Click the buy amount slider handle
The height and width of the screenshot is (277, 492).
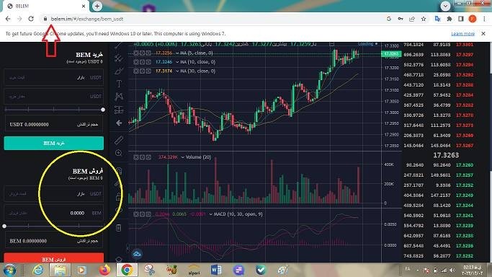click(103, 110)
